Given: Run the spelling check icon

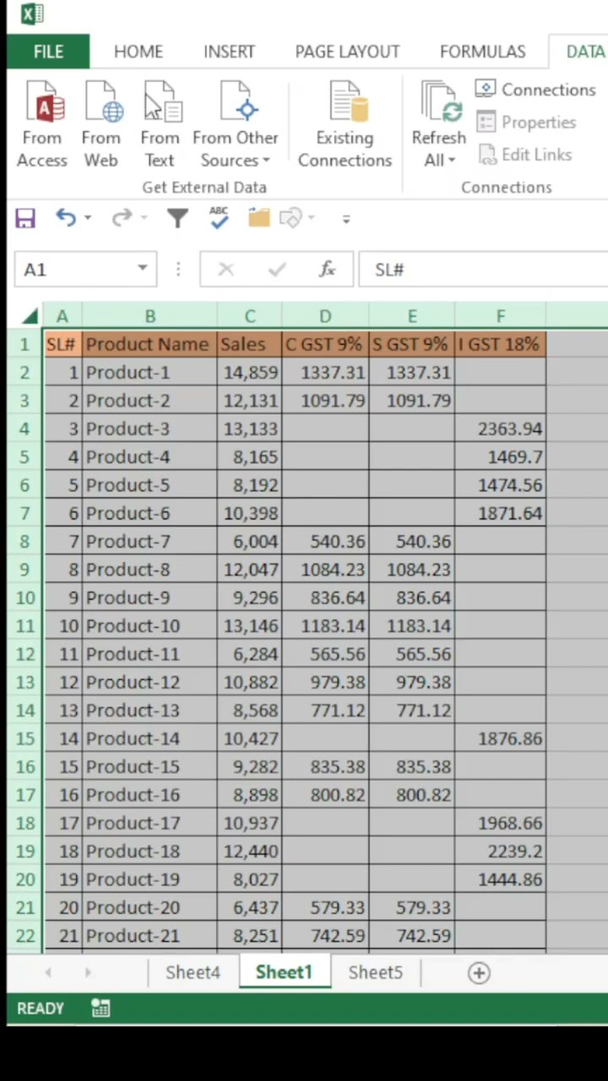Looking at the screenshot, I should click(x=219, y=218).
